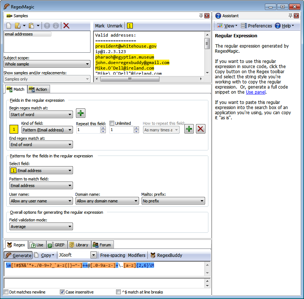The height and width of the screenshot is (299, 304).
Task: Open Kind of field dropdown
Action: coord(47,130)
